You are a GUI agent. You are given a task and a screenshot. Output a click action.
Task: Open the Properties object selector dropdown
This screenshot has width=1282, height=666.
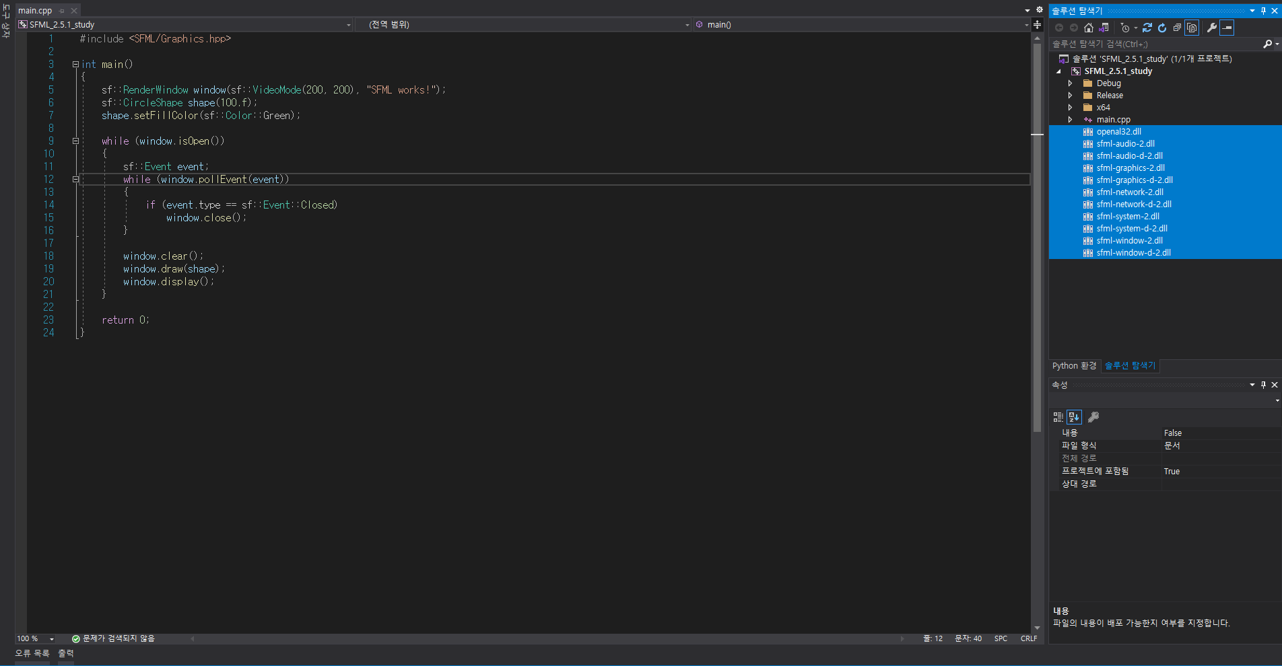[x=1277, y=400]
